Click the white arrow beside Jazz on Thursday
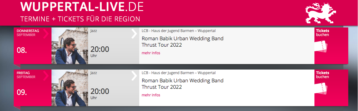Viewport: 358px width, 111px height. [134, 34]
